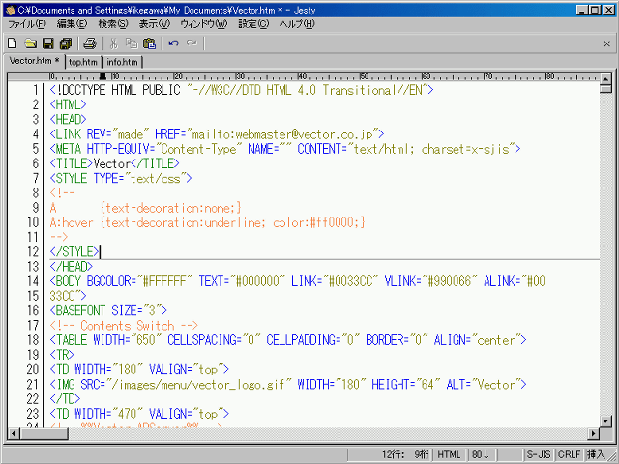Click the 80↓ wrap column status entry
Viewport: 619px width, 464px height.
click(x=481, y=455)
